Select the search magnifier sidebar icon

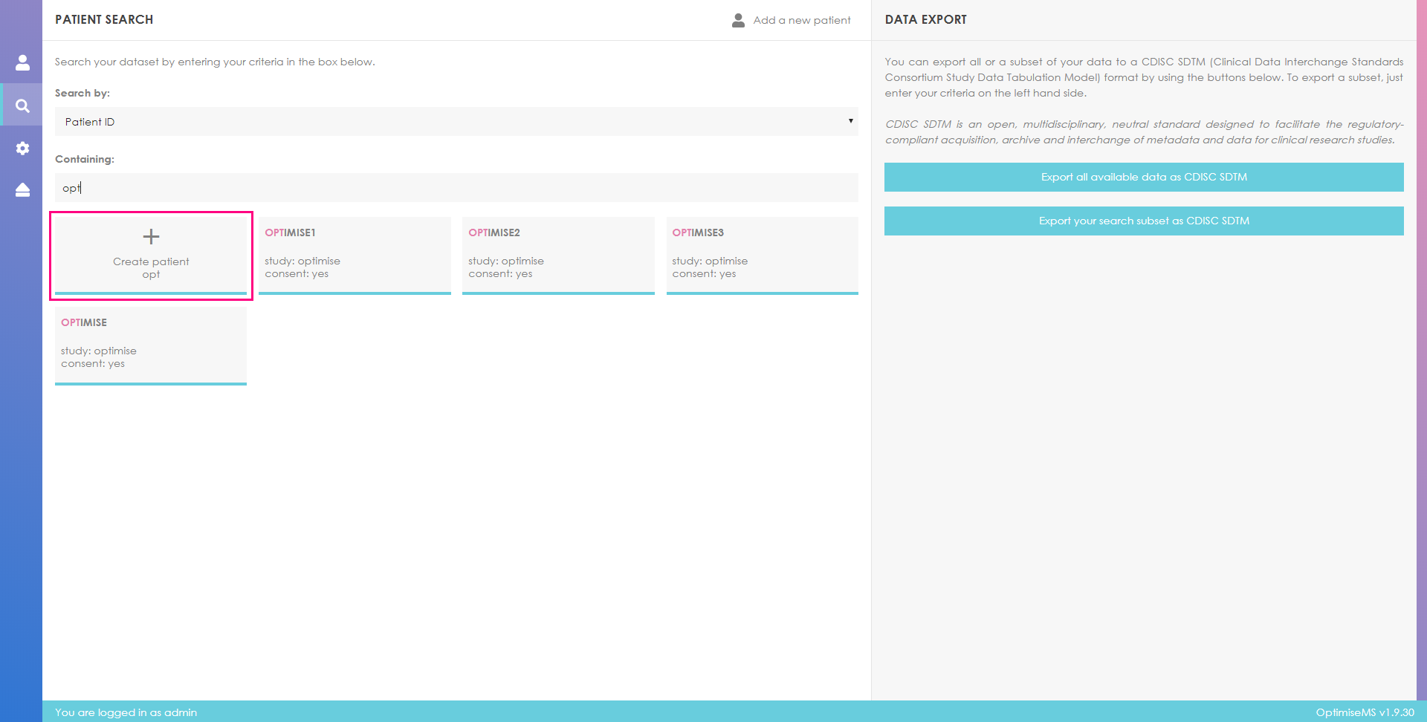(22, 105)
